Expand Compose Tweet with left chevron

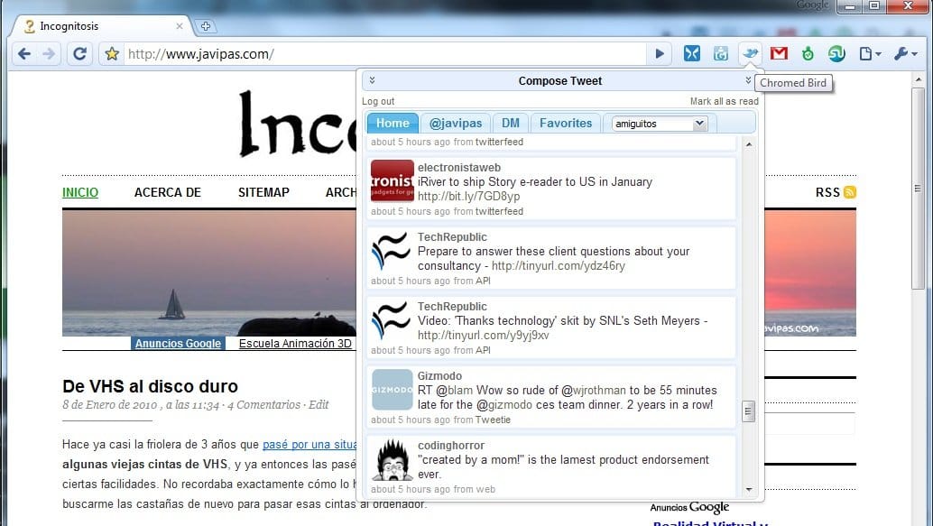(x=372, y=80)
